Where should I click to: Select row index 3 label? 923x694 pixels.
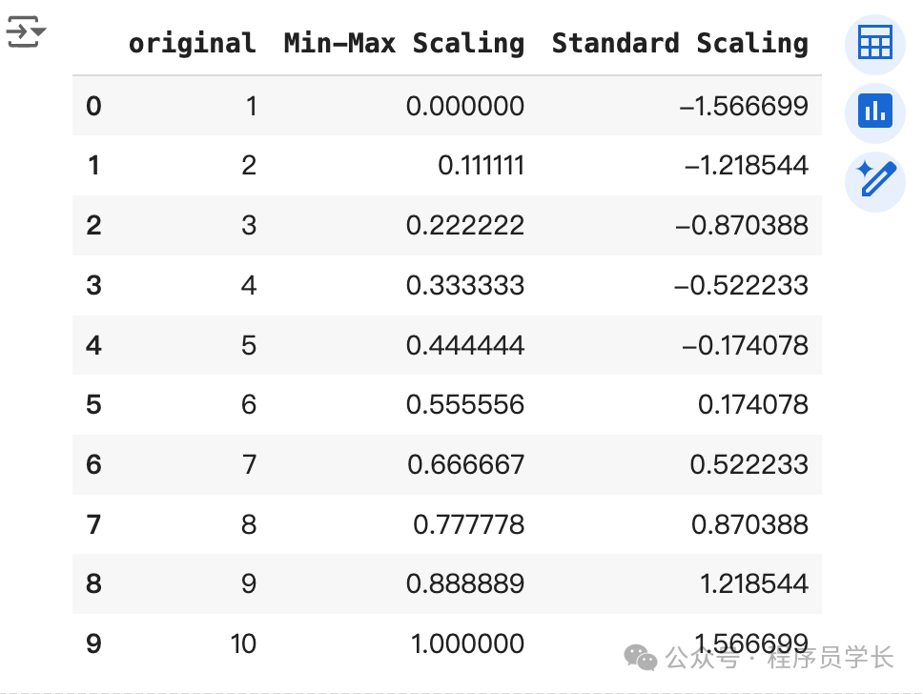coord(93,285)
